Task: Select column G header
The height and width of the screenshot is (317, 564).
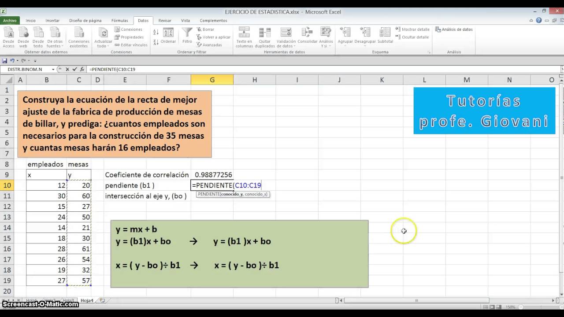Action: (212, 80)
